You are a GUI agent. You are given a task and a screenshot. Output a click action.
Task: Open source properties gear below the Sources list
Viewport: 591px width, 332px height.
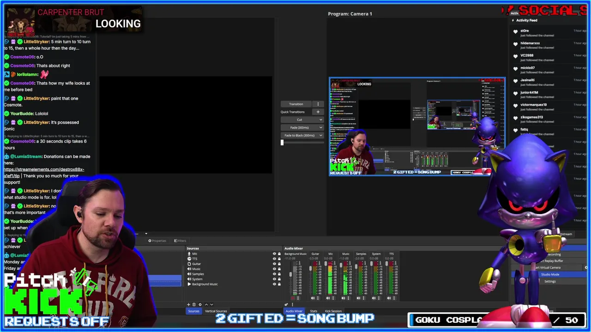pos(200,304)
